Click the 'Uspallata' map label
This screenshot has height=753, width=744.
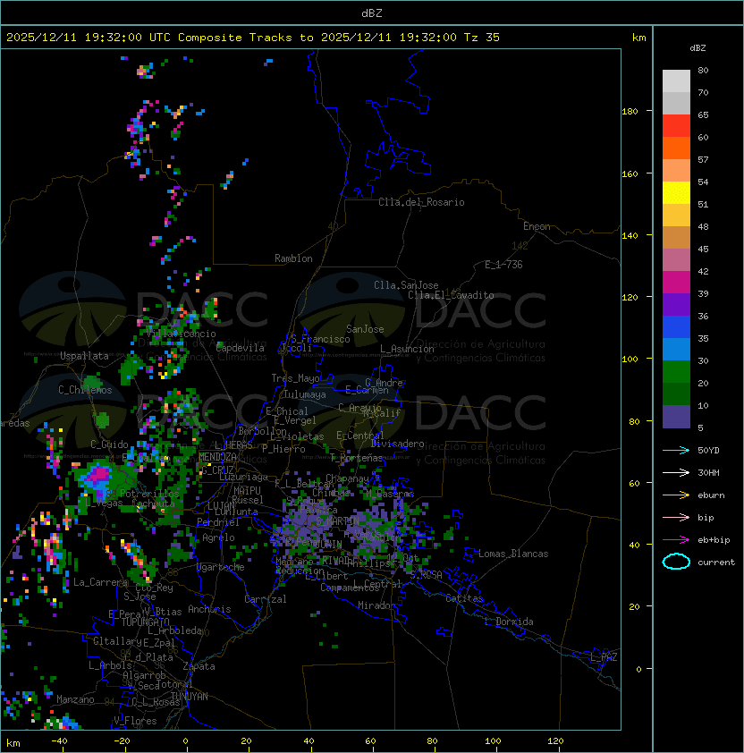84,356
